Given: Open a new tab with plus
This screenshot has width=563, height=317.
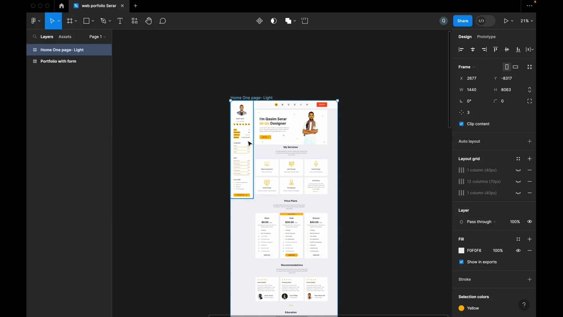Looking at the screenshot, I should pos(135,6).
